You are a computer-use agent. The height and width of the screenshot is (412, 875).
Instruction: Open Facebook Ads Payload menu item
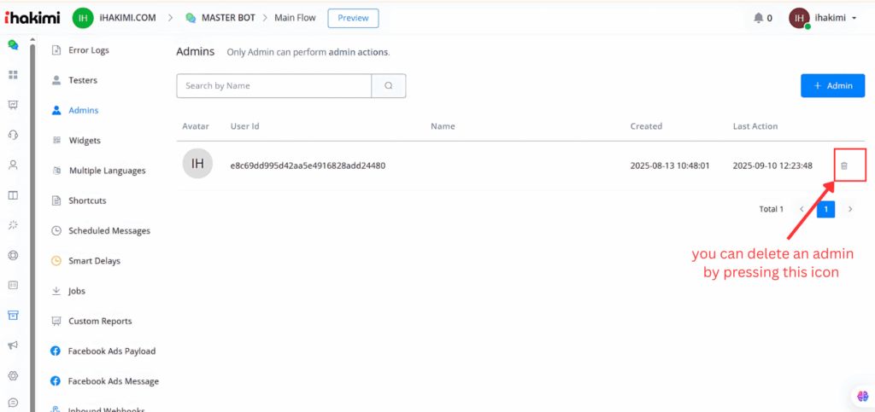(111, 351)
